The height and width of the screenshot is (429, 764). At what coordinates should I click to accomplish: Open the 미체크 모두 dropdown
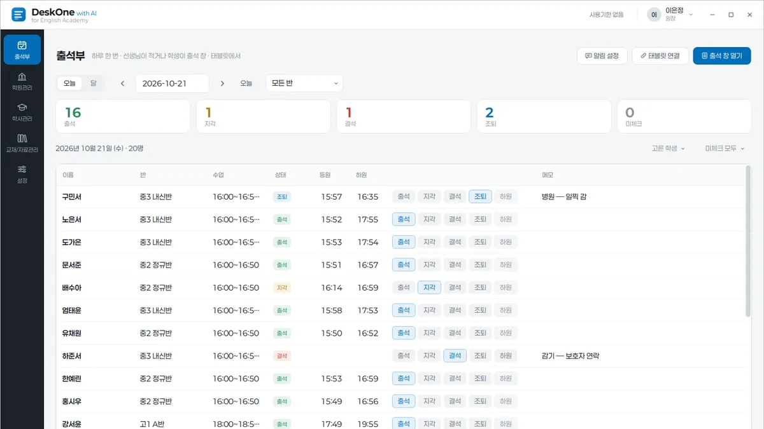tap(725, 148)
